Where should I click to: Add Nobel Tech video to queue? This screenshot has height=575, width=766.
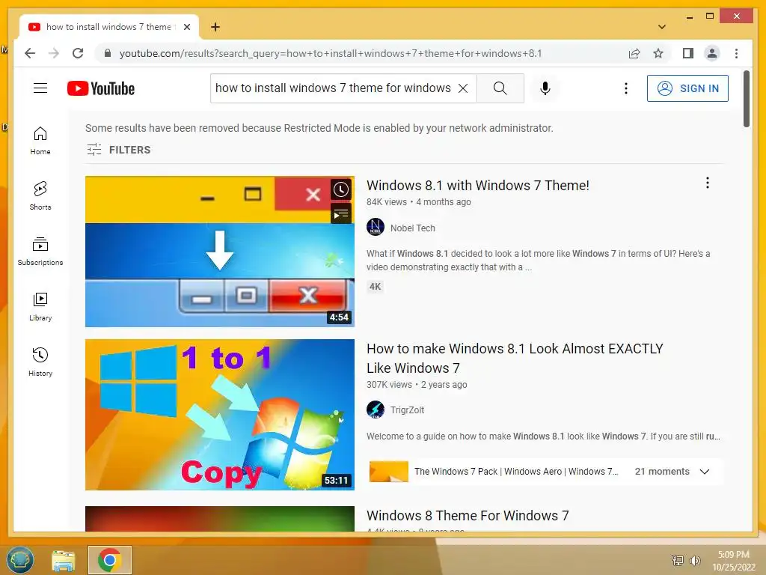coord(341,213)
